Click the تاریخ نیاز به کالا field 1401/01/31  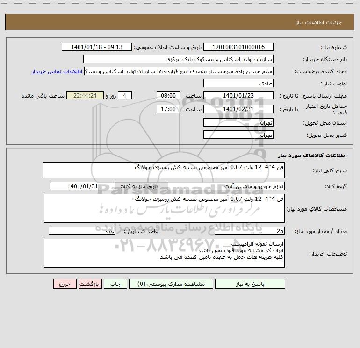[83, 186]
